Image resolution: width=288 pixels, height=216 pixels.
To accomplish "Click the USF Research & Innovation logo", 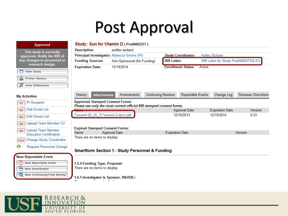I will coord(45,204).
